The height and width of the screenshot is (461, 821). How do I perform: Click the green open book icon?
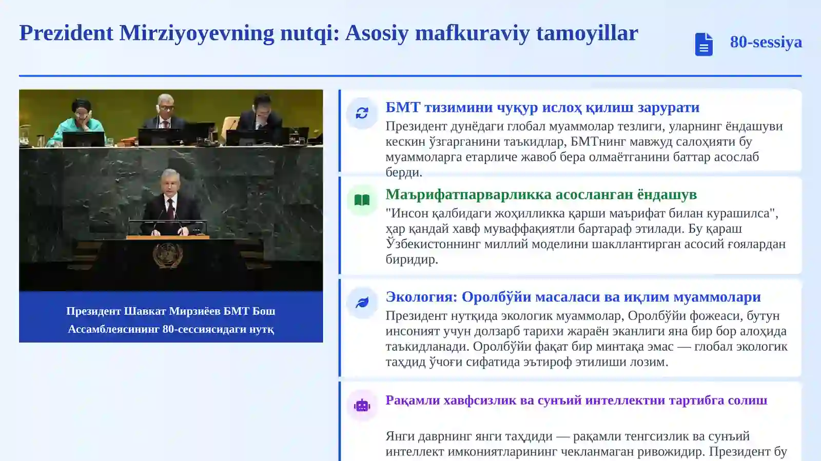tap(362, 200)
